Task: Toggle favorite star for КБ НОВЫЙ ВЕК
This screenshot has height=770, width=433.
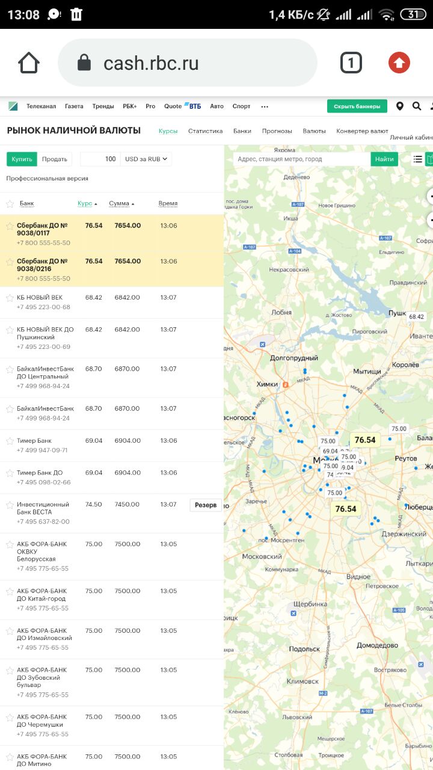Action: 10,298
